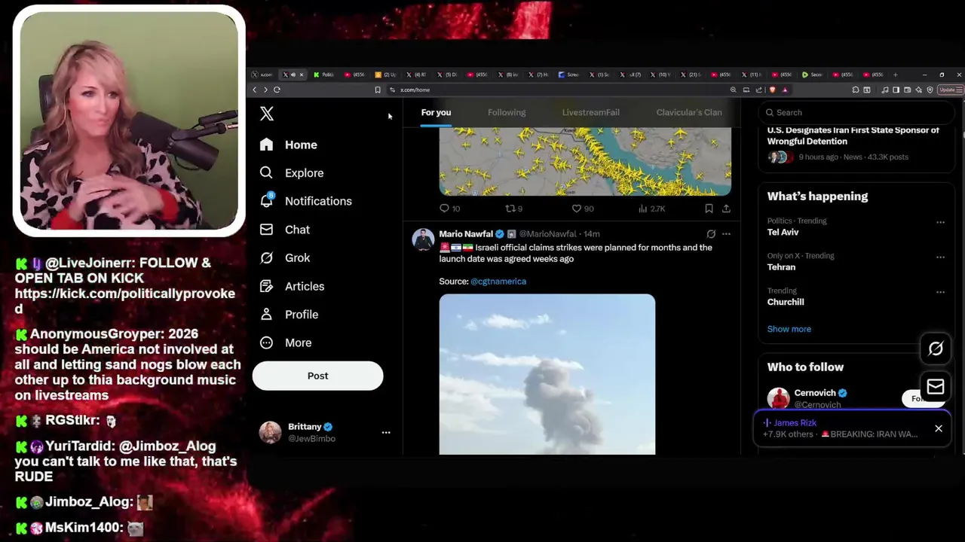Click Show more under What's happening
Viewport: 965px width, 542px height.
[x=789, y=329]
